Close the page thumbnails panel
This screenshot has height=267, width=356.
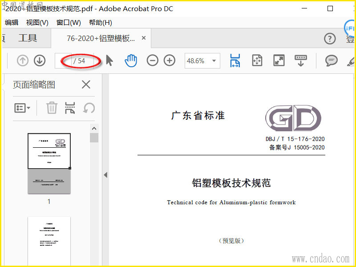click(x=86, y=85)
